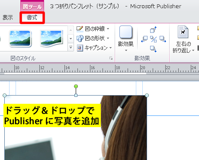Nudge shadow right with the arrow icon

coord(163,39)
